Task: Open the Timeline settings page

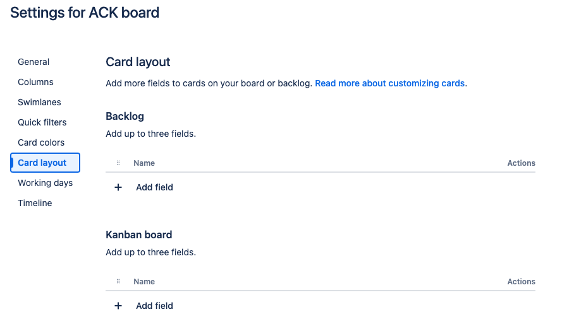Action: tap(35, 203)
